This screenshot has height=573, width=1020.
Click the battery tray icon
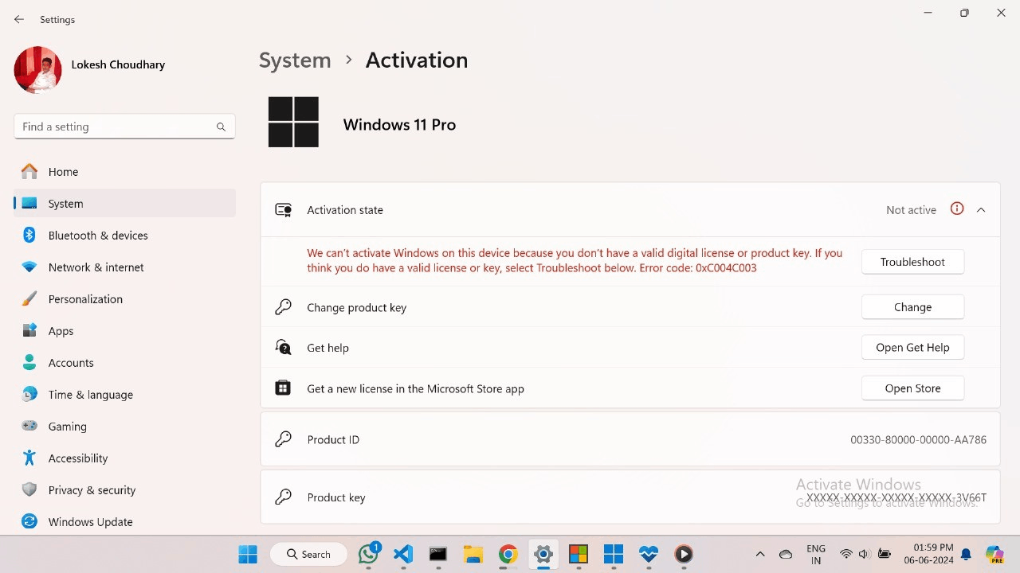coord(885,554)
